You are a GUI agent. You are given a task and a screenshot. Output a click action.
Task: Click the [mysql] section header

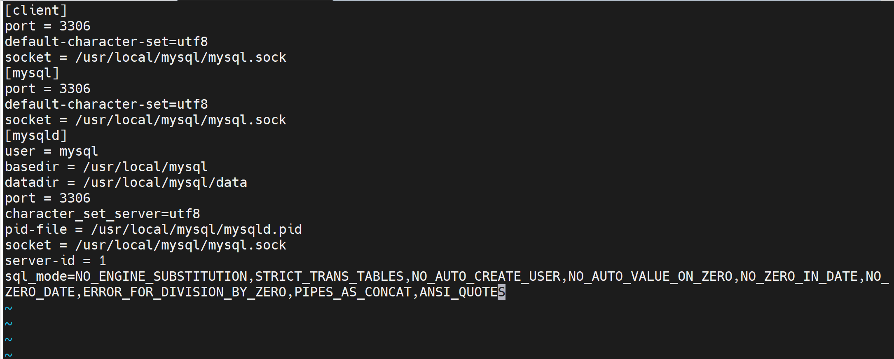(32, 73)
